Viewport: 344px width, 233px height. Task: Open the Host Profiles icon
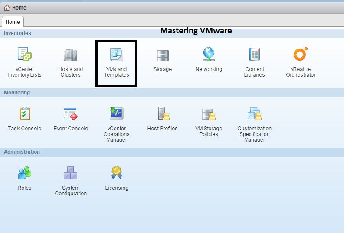pos(164,113)
